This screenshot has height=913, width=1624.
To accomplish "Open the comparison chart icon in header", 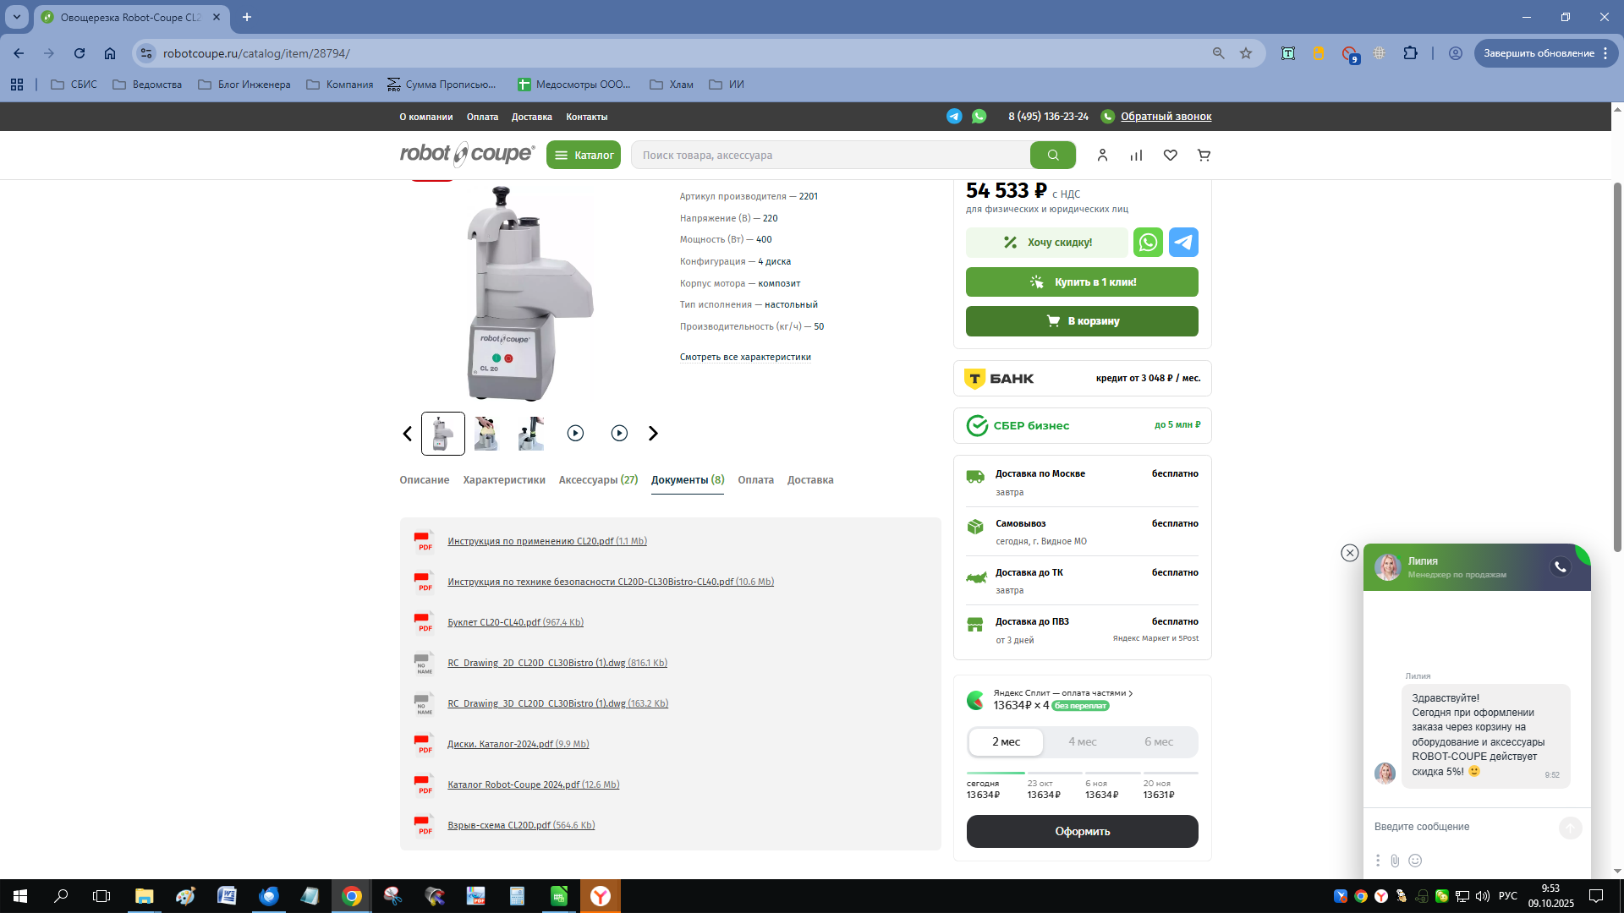I will point(1136,156).
